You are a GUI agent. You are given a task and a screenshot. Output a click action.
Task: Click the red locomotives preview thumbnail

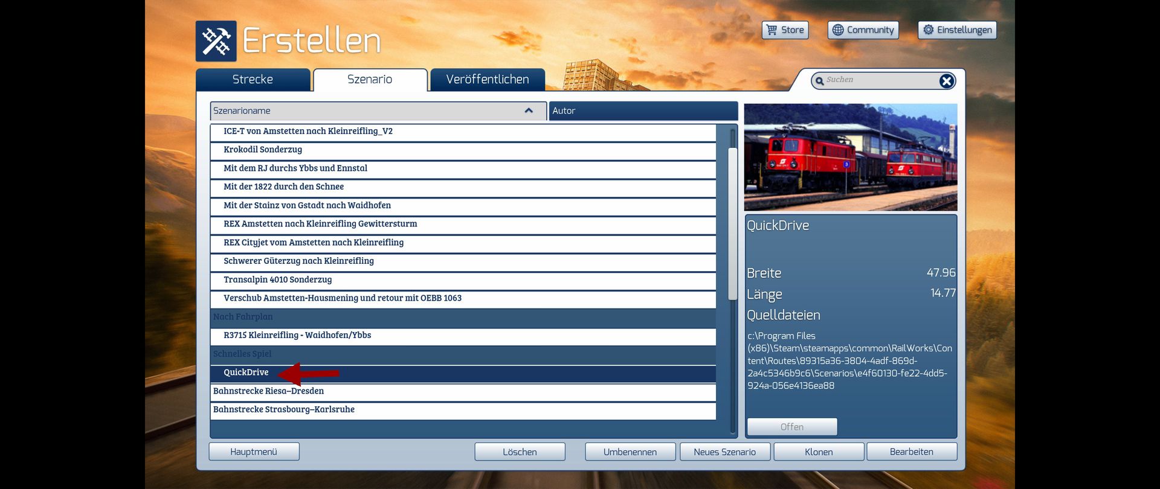(x=850, y=157)
